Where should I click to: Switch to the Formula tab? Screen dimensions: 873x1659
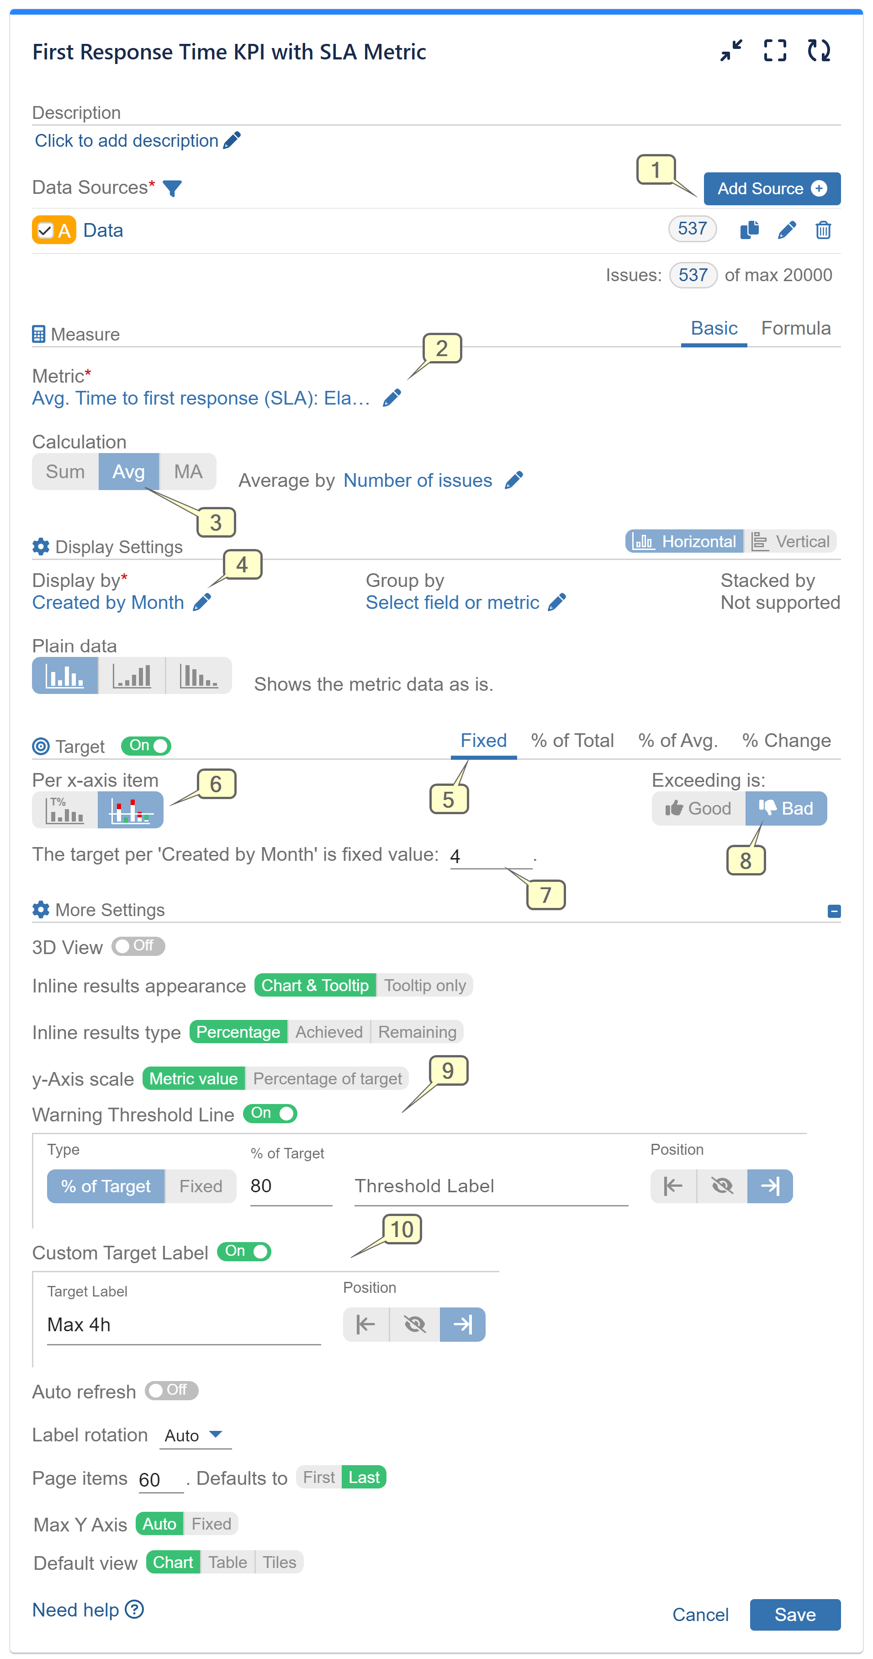(796, 328)
